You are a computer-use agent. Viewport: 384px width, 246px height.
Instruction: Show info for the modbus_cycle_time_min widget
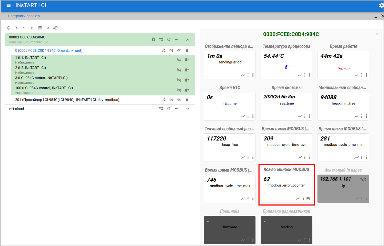click(x=367, y=157)
